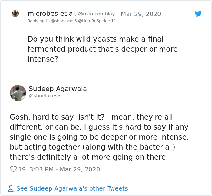Open Sudeep Agarwala's profile photo

(18, 93)
